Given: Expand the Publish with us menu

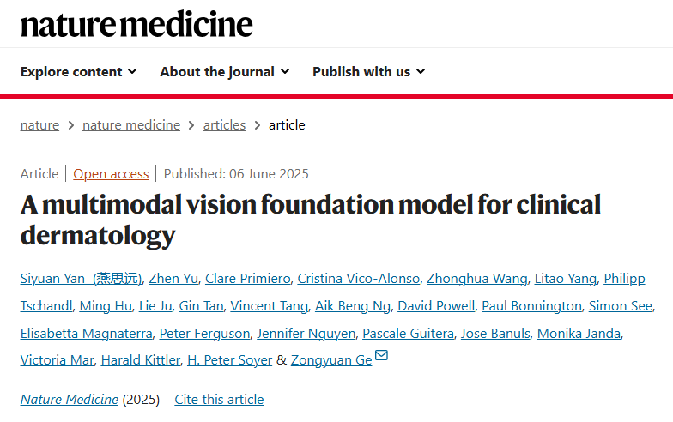Looking at the screenshot, I should tap(369, 72).
